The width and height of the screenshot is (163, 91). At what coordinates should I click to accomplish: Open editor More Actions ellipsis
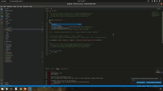[161, 9]
